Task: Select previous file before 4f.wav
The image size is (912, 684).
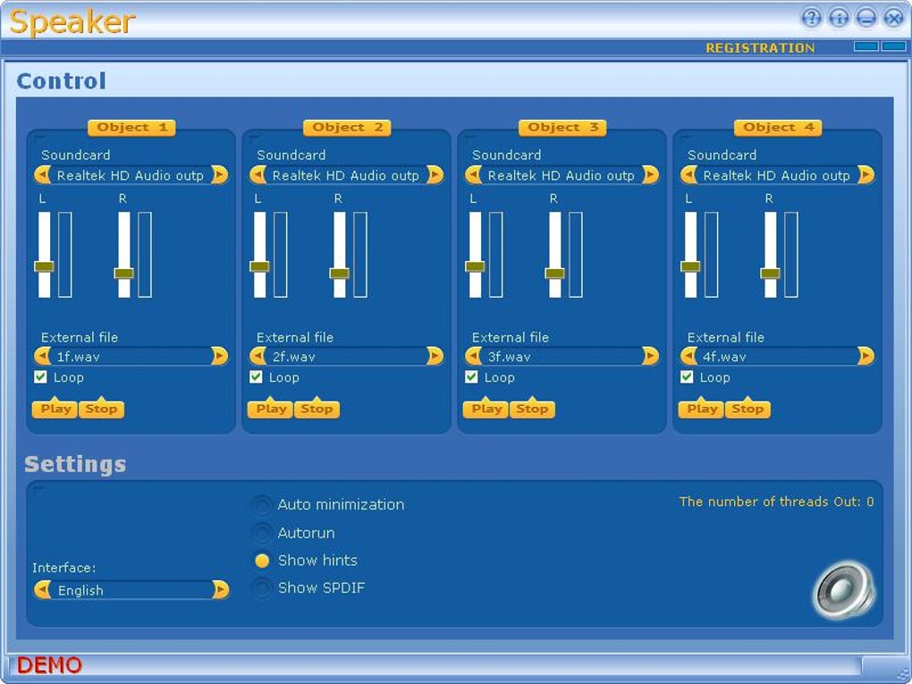Action: click(x=688, y=356)
